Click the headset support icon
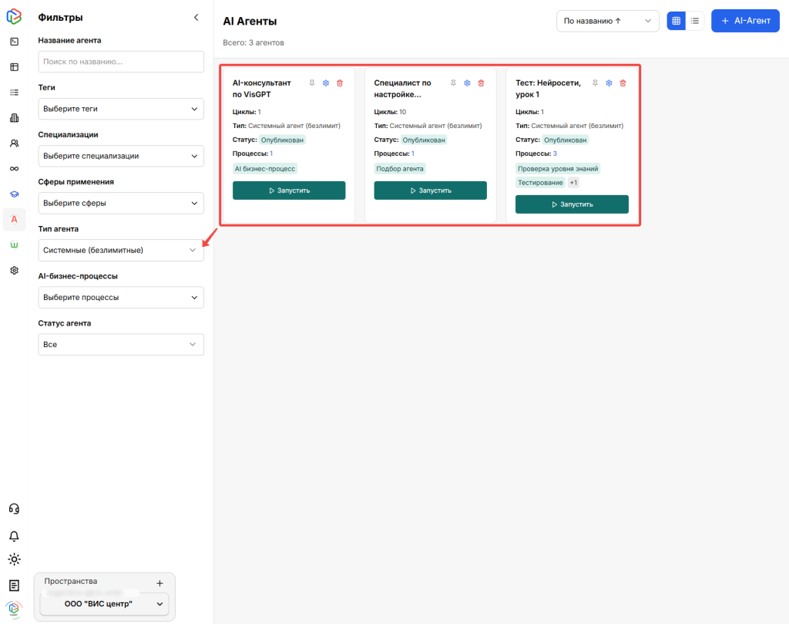The width and height of the screenshot is (789, 624). point(14,509)
